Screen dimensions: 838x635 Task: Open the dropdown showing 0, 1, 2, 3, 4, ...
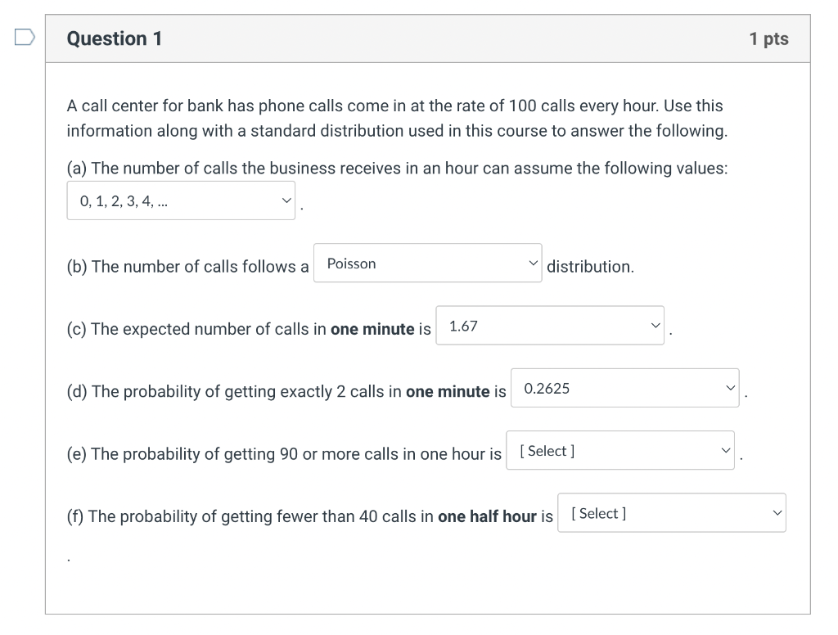[x=181, y=200]
